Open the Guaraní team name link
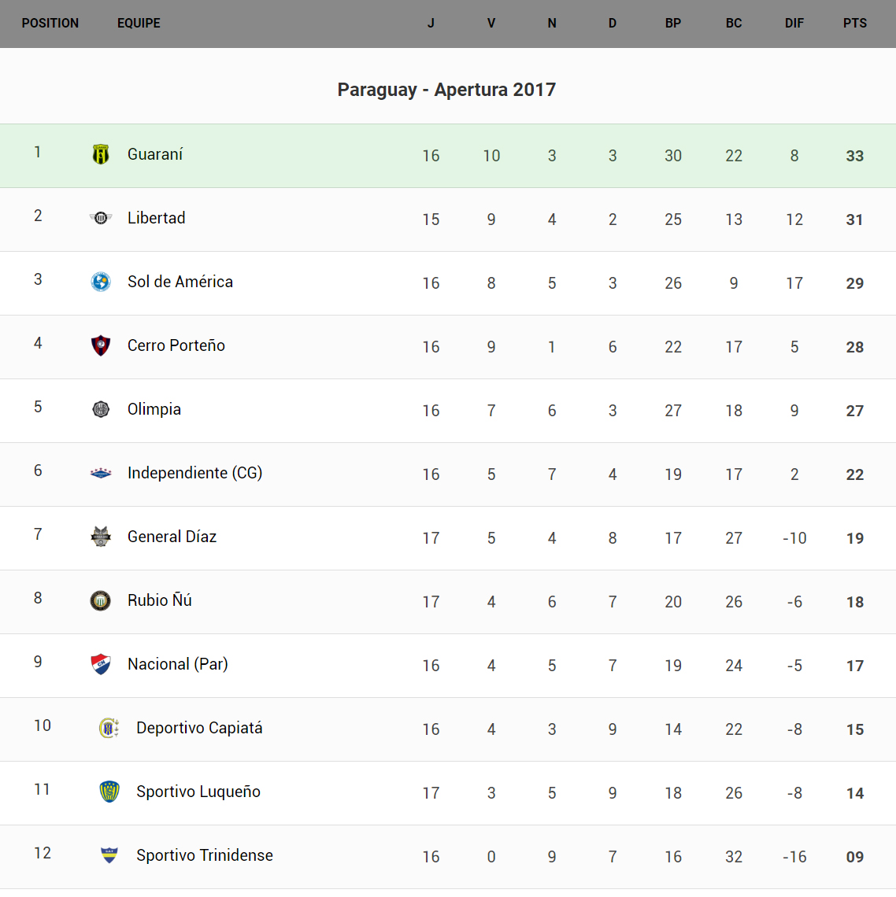 click(x=155, y=154)
